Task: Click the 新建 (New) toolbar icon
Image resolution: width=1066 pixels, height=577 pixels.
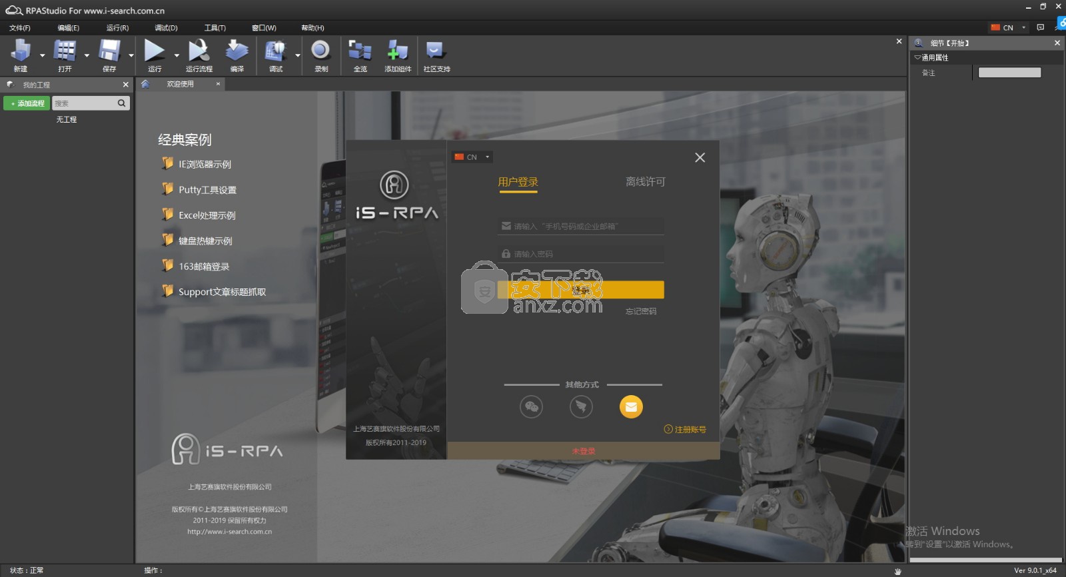Action: click(21, 51)
